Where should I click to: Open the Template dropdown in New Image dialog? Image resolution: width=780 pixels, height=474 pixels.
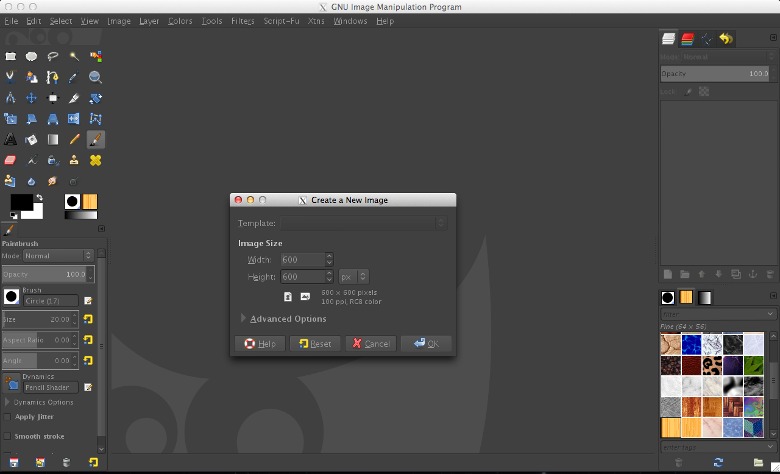pyautogui.click(x=364, y=223)
